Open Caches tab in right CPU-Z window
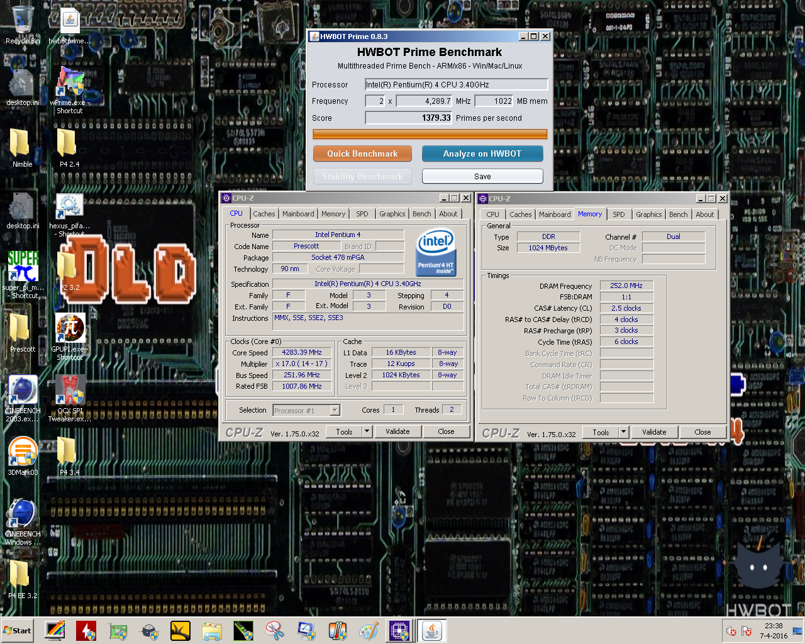 click(x=521, y=214)
